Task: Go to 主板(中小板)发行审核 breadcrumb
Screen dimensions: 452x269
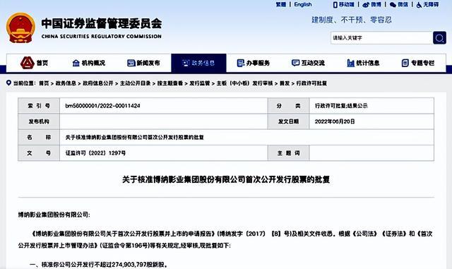Action: pos(245,83)
